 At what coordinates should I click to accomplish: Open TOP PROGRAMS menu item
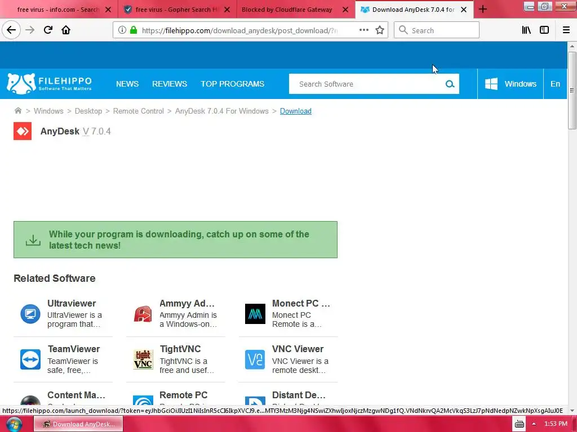pos(232,84)
